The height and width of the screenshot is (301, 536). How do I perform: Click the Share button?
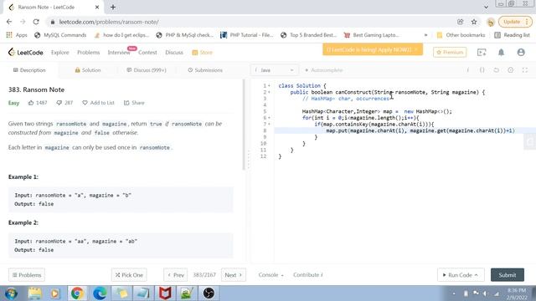tap(134, 103)
